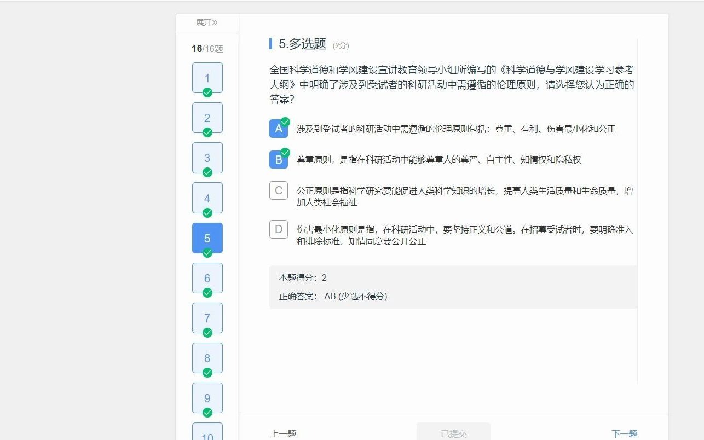The height and width of the screenshot is (440, 704).
Task: Click green check badge on question 5
Action: point(207,253)
